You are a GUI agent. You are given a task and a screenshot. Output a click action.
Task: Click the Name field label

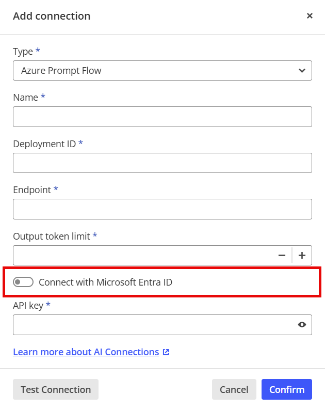point(26,98)
